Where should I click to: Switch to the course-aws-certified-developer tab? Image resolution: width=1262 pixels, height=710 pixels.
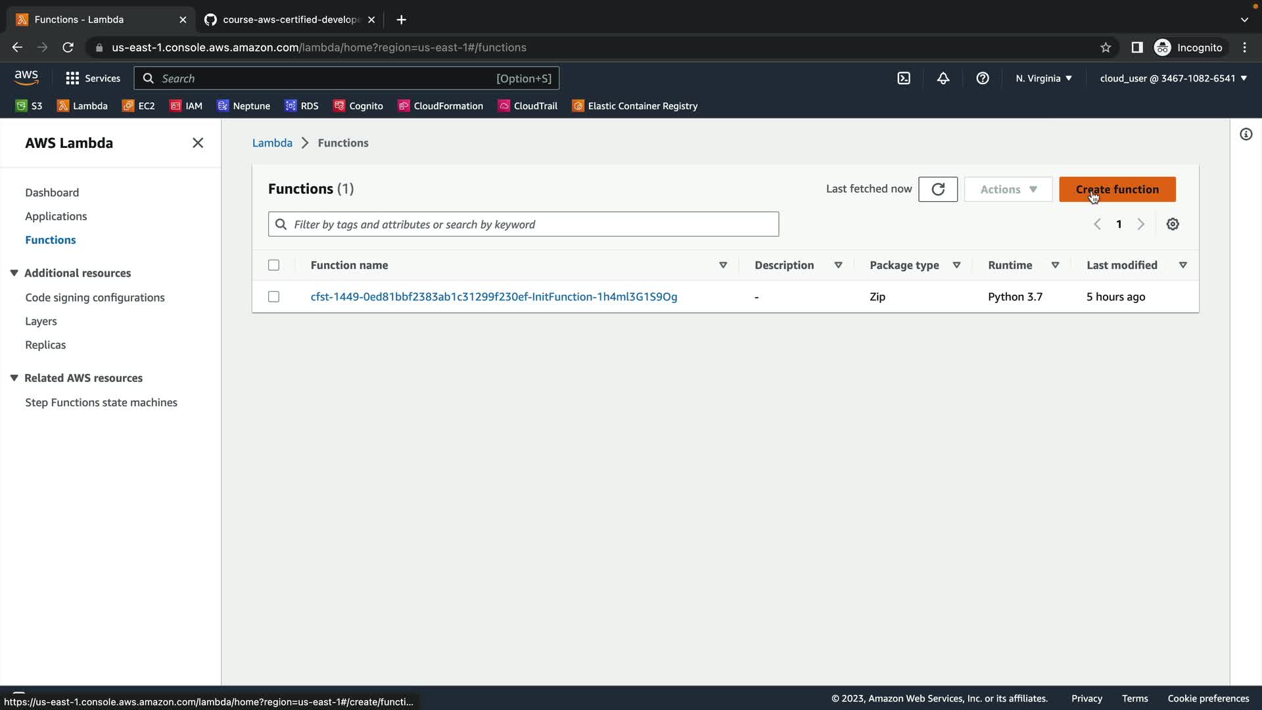[x=289, y=20]
